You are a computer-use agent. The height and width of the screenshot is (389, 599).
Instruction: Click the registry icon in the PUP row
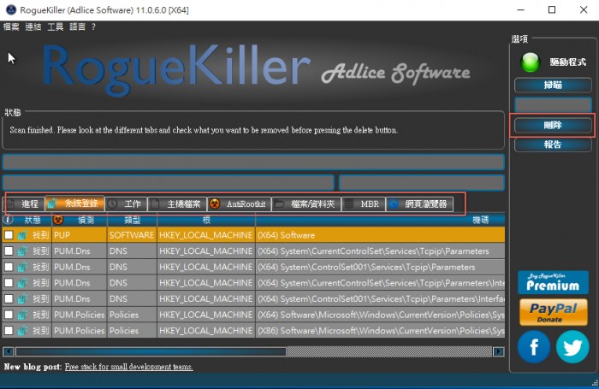(x=22, y=235)
